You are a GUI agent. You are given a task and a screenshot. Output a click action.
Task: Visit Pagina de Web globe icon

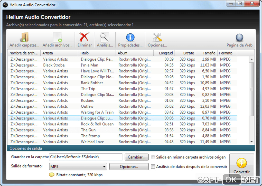(239, 38)
